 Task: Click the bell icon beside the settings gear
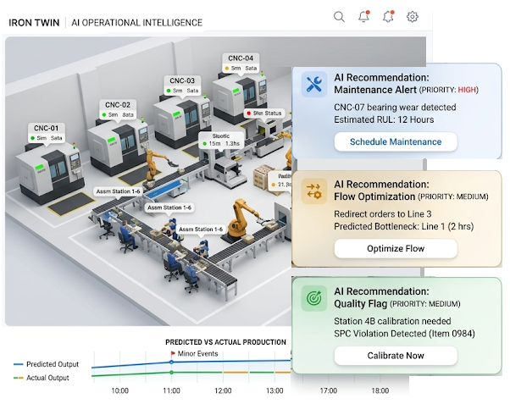click(x=388, y=16)
